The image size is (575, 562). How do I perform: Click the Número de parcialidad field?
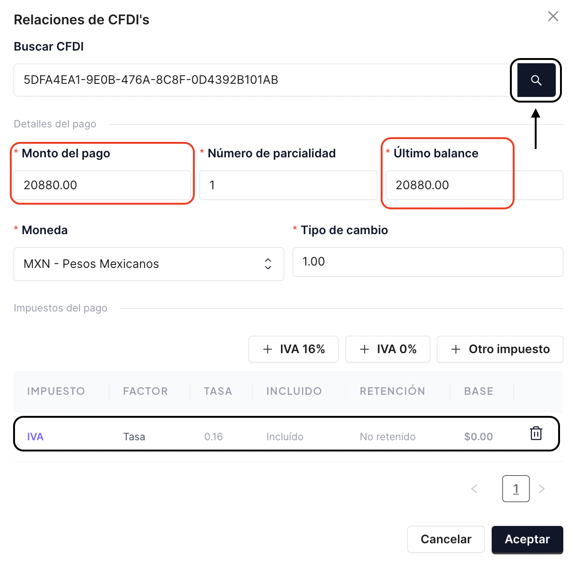[288, 185]
